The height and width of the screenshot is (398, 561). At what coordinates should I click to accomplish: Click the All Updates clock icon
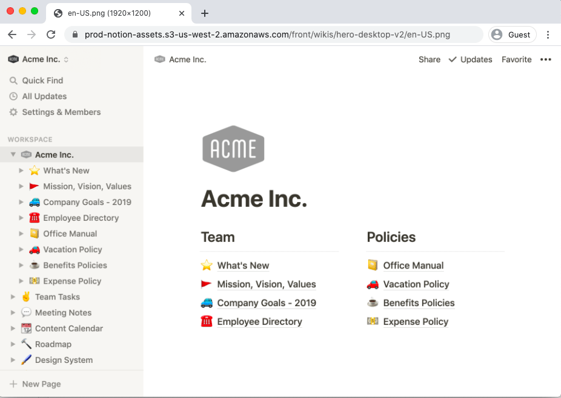[13, 96]
